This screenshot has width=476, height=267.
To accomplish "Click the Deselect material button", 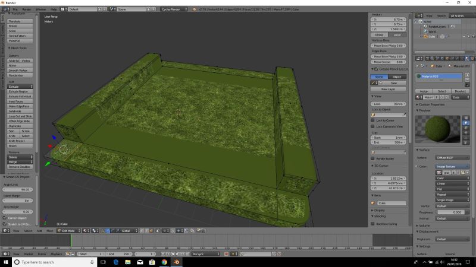I will pyautogui.click(x=460, y=91).
